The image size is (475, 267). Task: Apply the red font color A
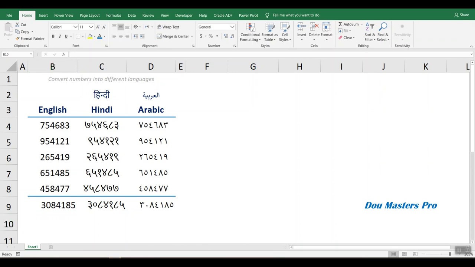(99, 36)
